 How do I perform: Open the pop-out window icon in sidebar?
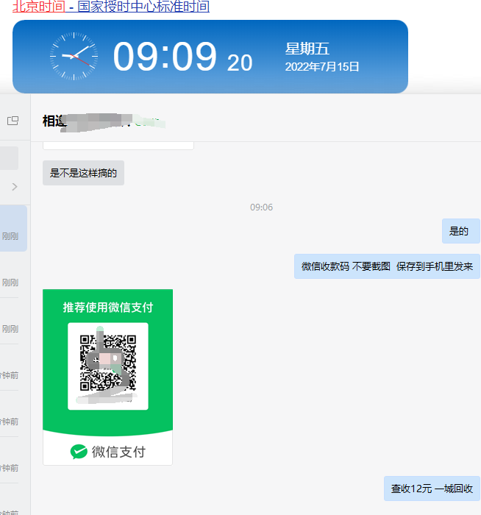coord(13,121)
